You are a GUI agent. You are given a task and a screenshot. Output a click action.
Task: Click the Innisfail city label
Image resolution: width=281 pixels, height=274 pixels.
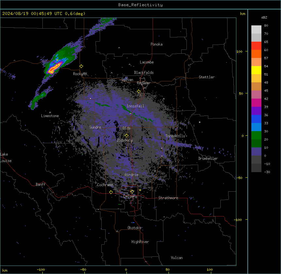tap(135, 106)
